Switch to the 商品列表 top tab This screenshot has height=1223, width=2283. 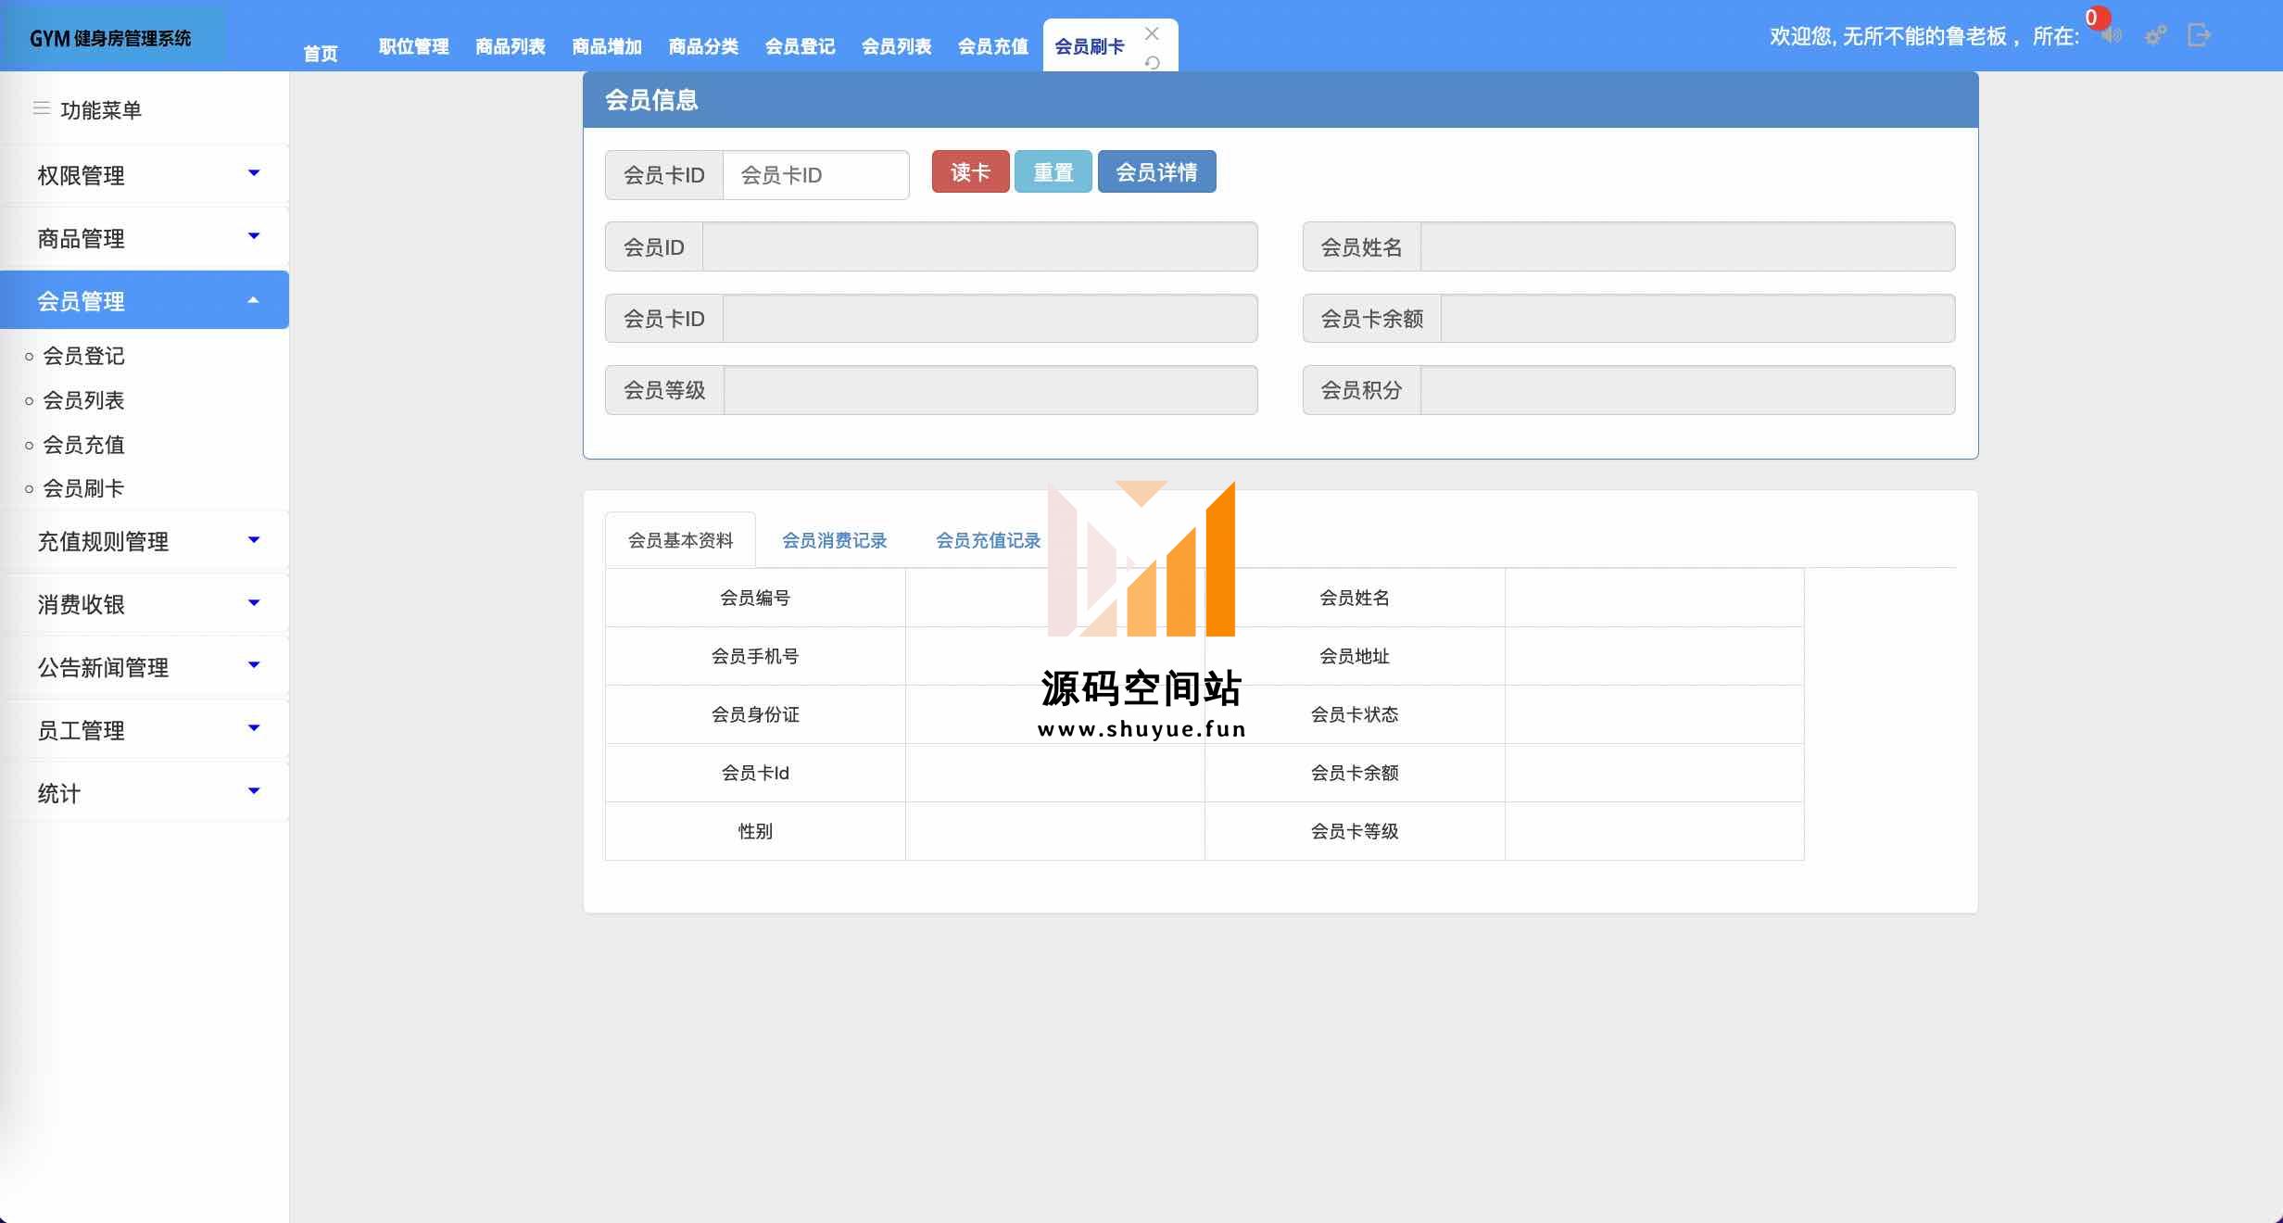coord(511,46)
